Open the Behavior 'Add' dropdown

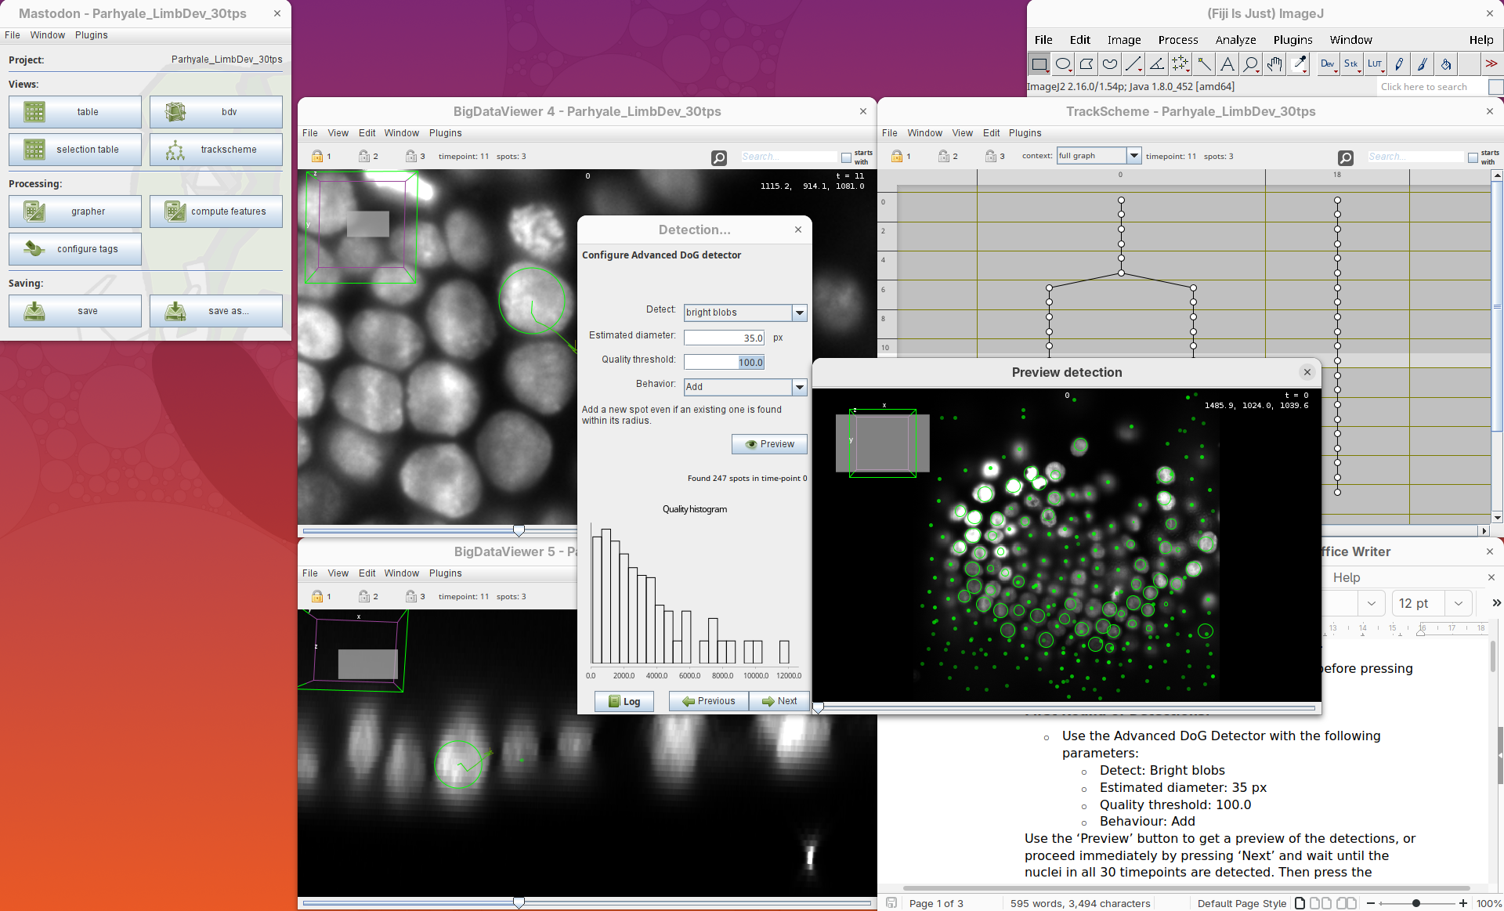click(799, 387)
